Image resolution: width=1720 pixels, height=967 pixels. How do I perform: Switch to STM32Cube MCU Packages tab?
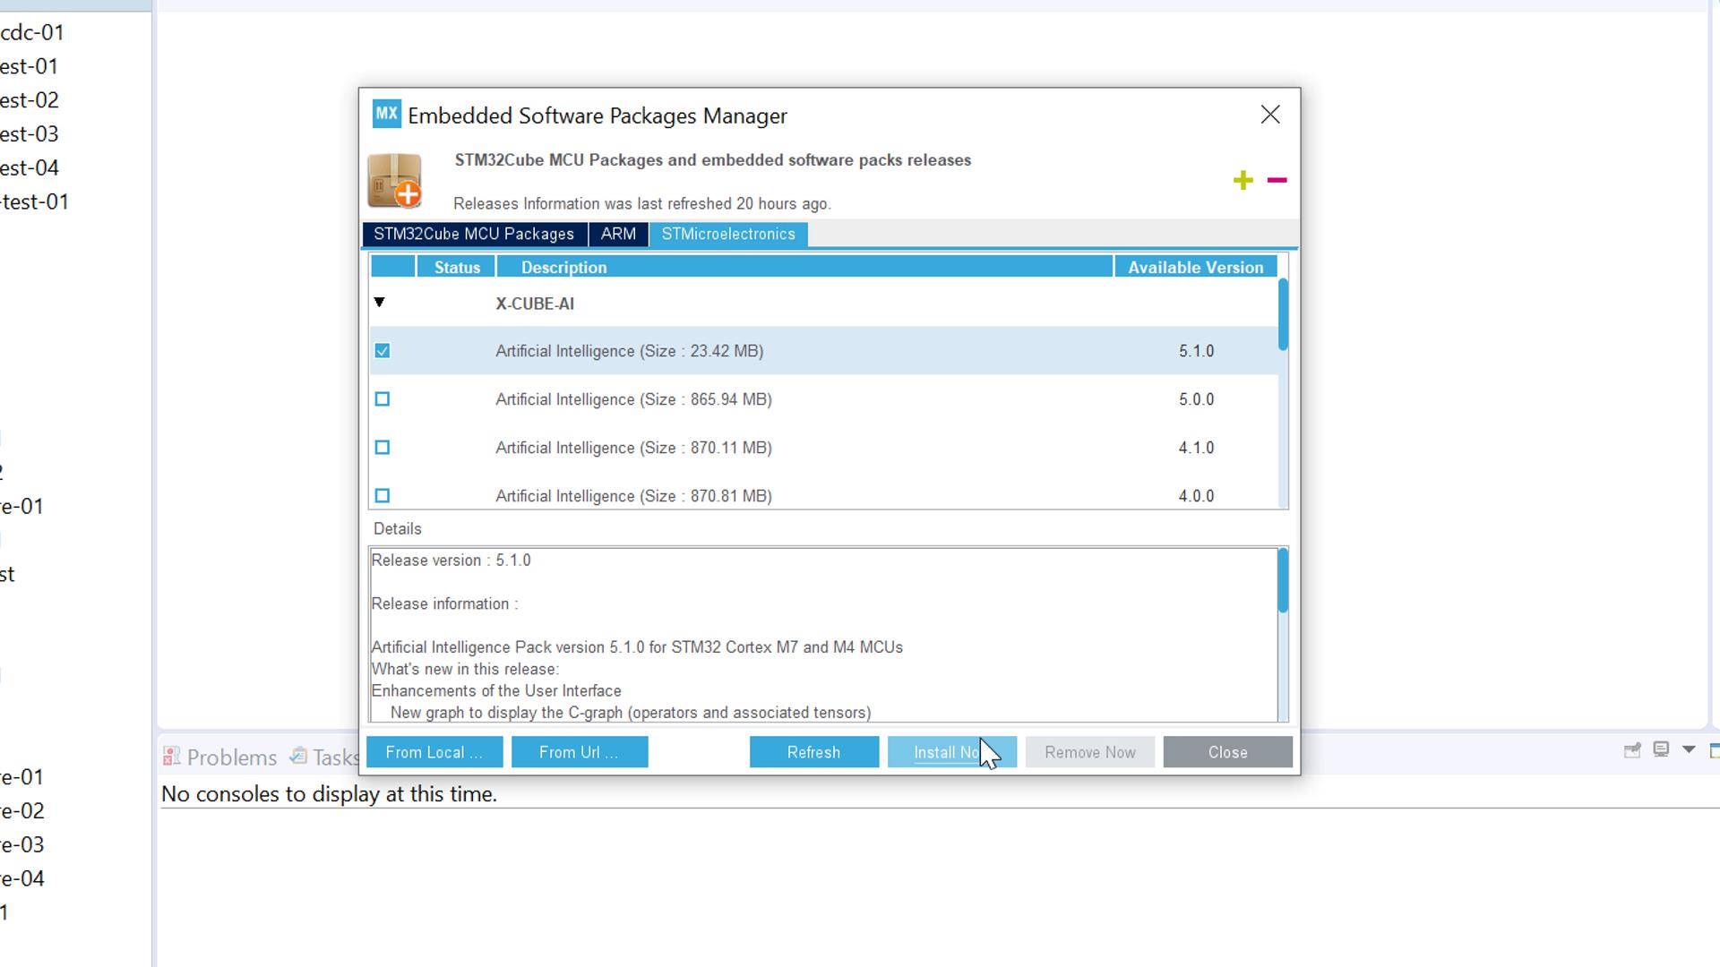point(474,235)
